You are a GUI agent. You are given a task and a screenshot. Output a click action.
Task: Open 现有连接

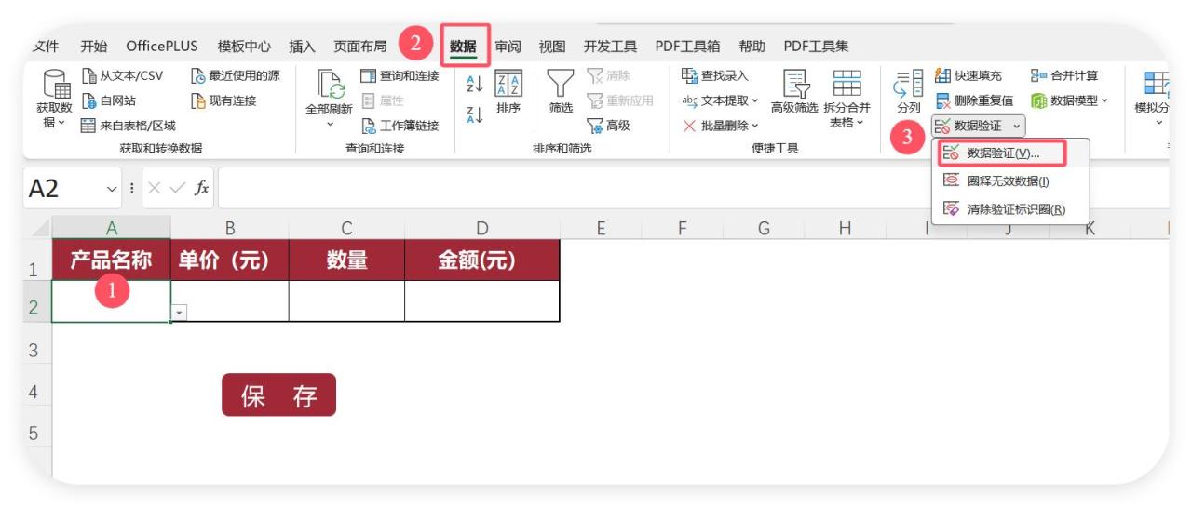tap(223, 100)
